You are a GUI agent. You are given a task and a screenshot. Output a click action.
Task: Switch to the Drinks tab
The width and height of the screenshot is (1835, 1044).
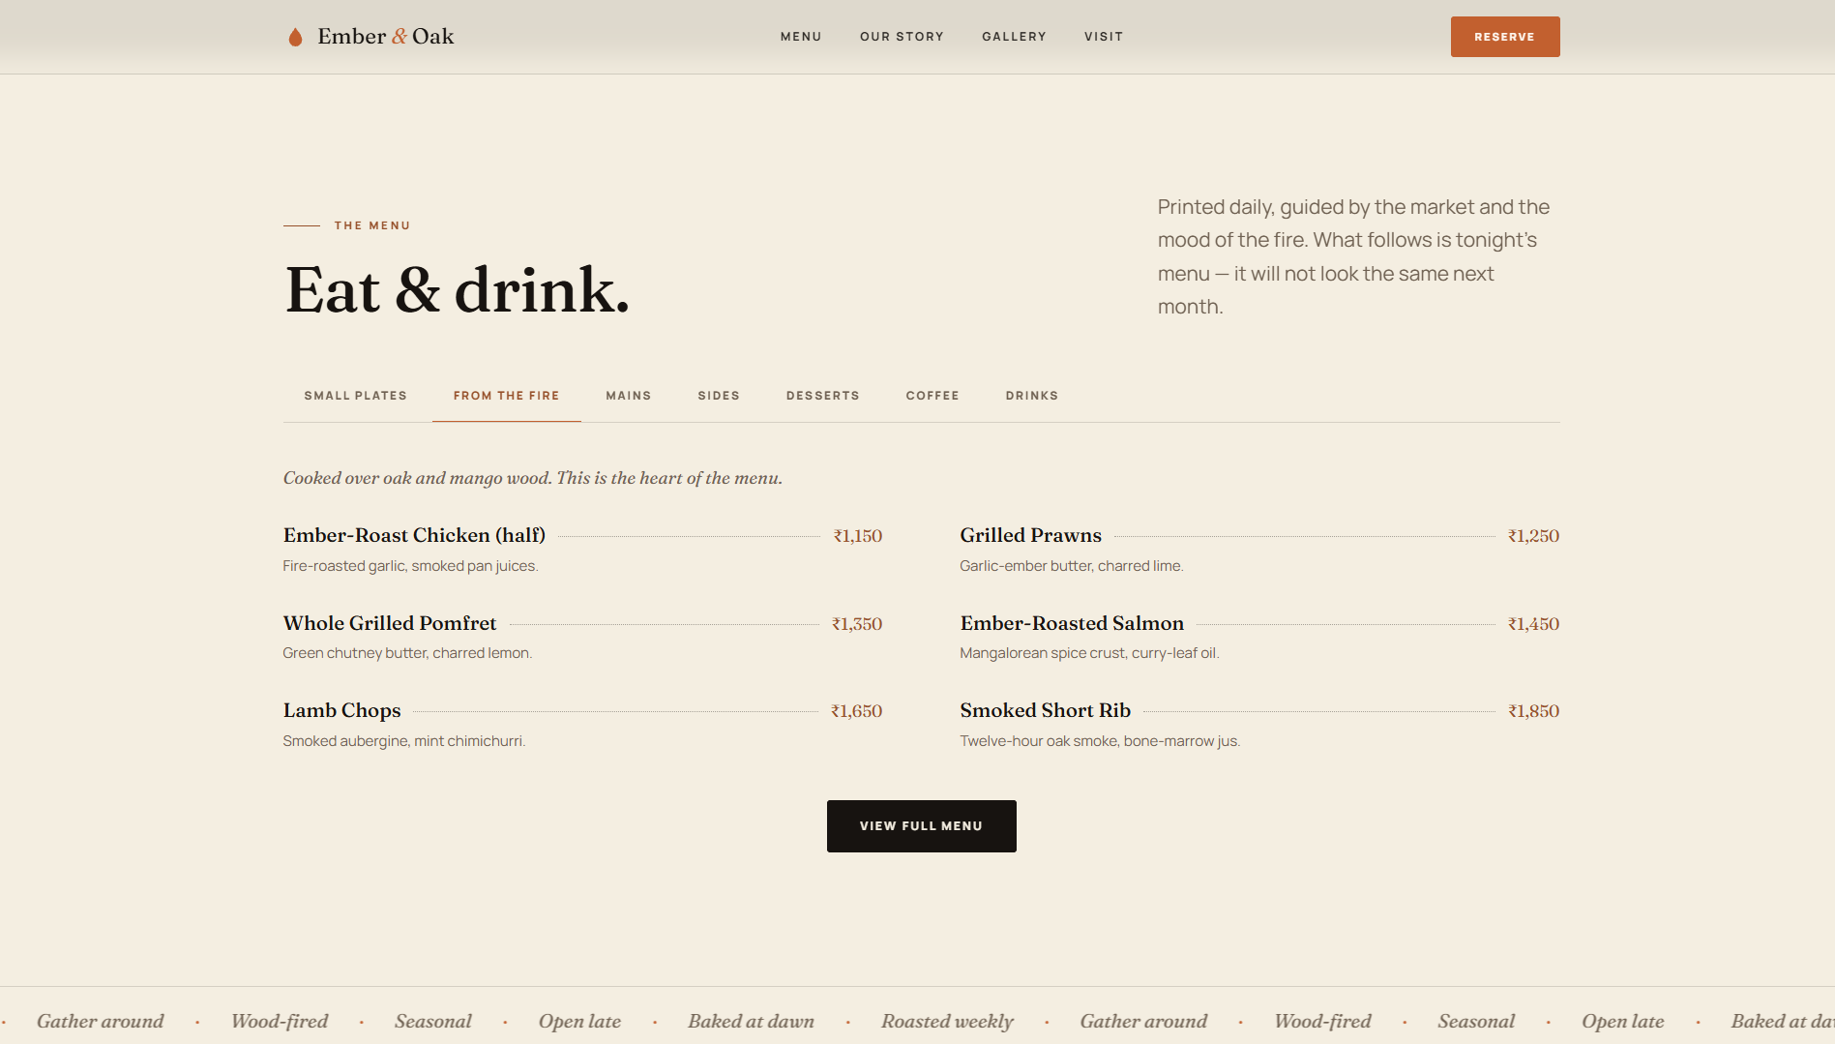click(1032, 396)
